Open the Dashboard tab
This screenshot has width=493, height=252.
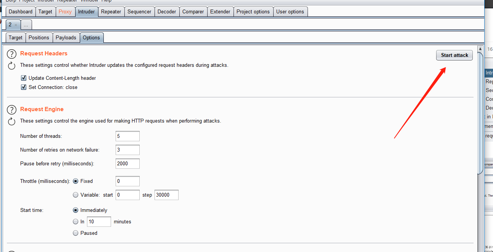(21, 11)
